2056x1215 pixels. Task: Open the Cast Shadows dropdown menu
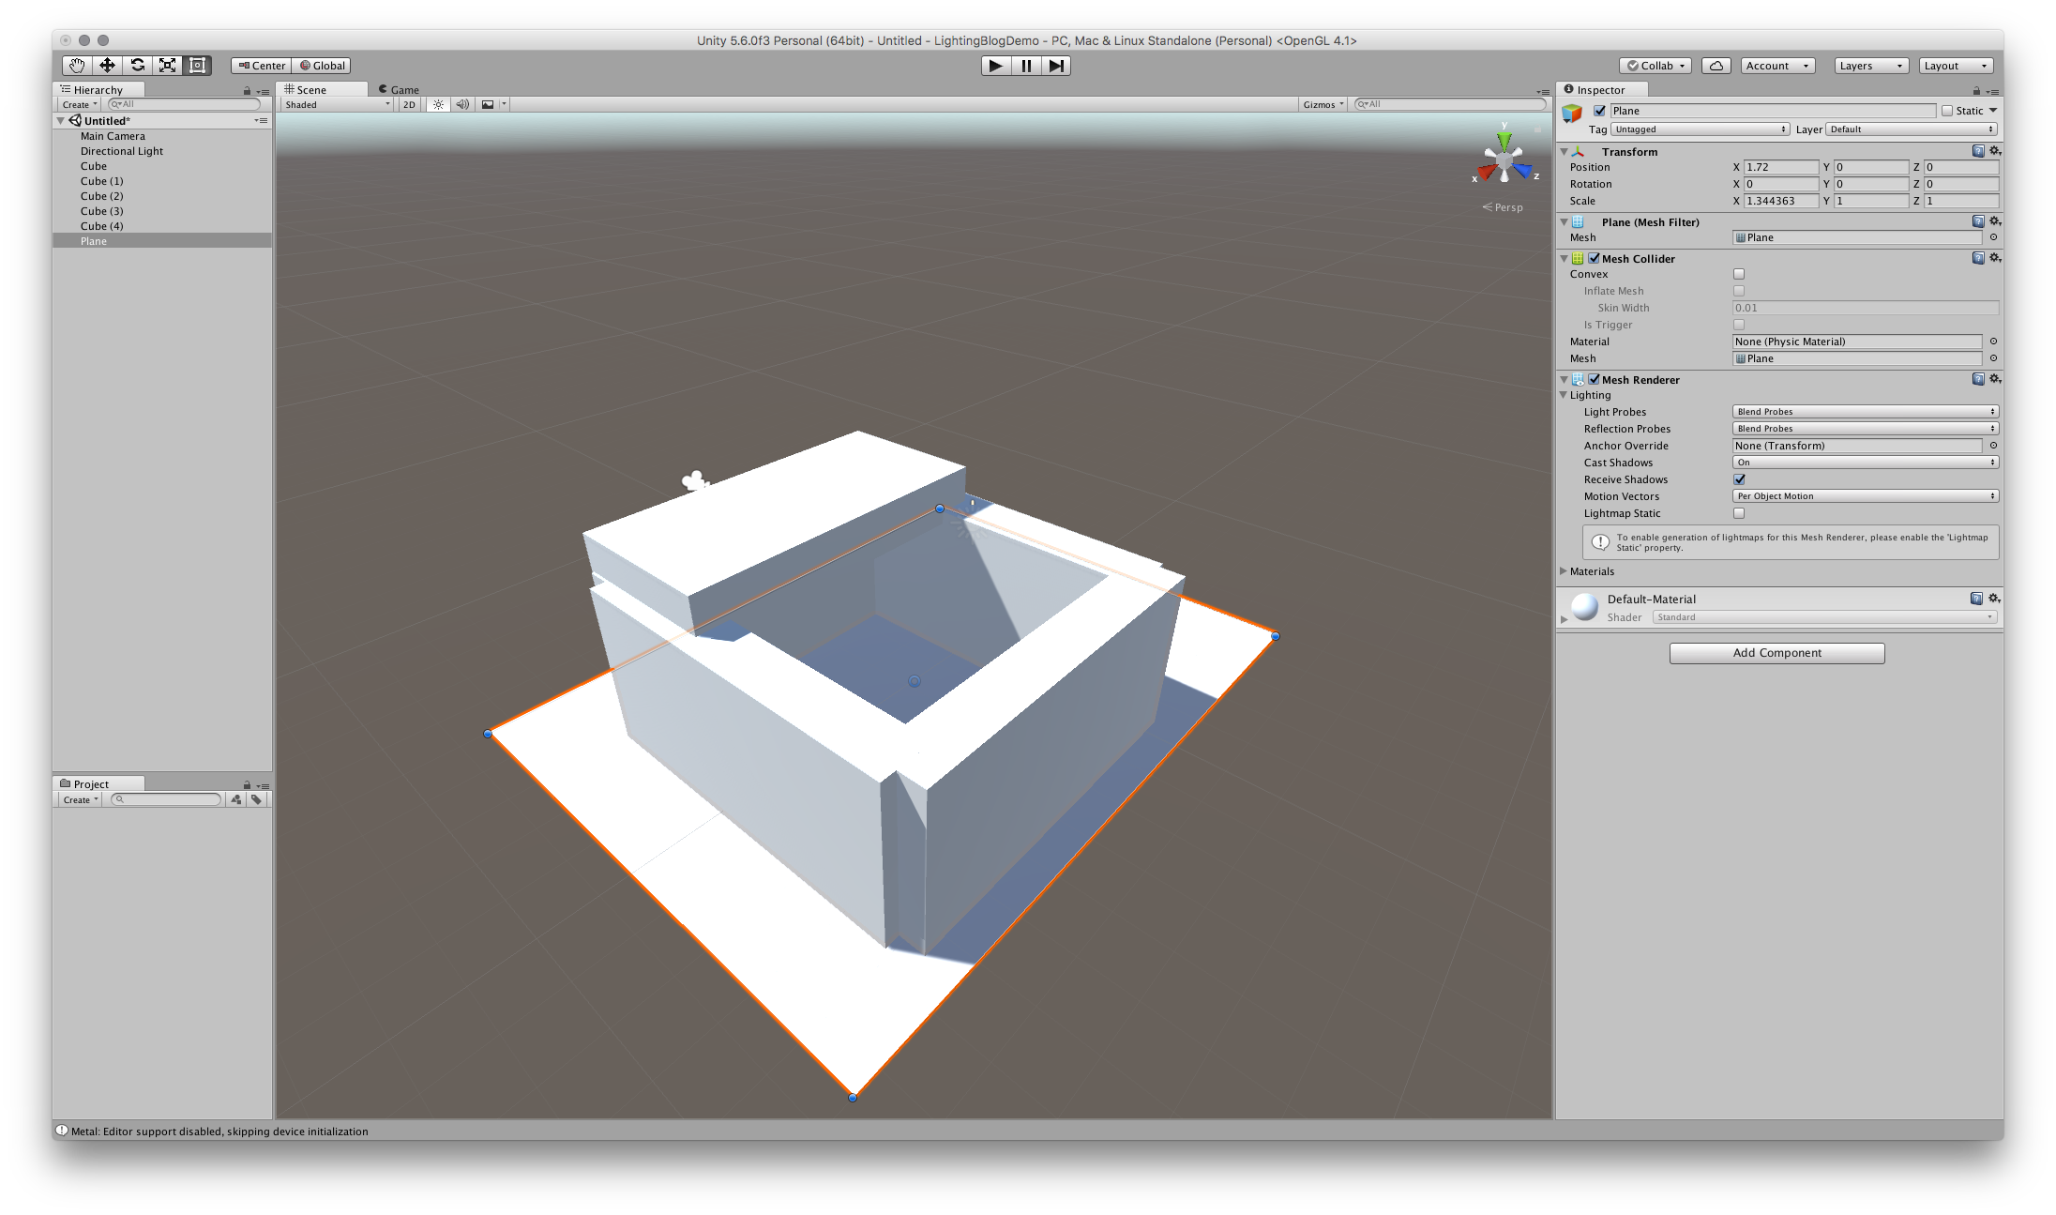click(1866, 462)
